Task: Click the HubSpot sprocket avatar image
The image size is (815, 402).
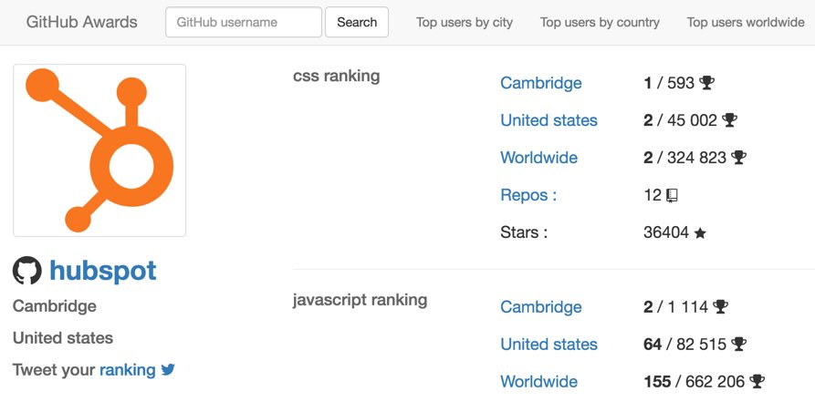Action: [99, 150]
